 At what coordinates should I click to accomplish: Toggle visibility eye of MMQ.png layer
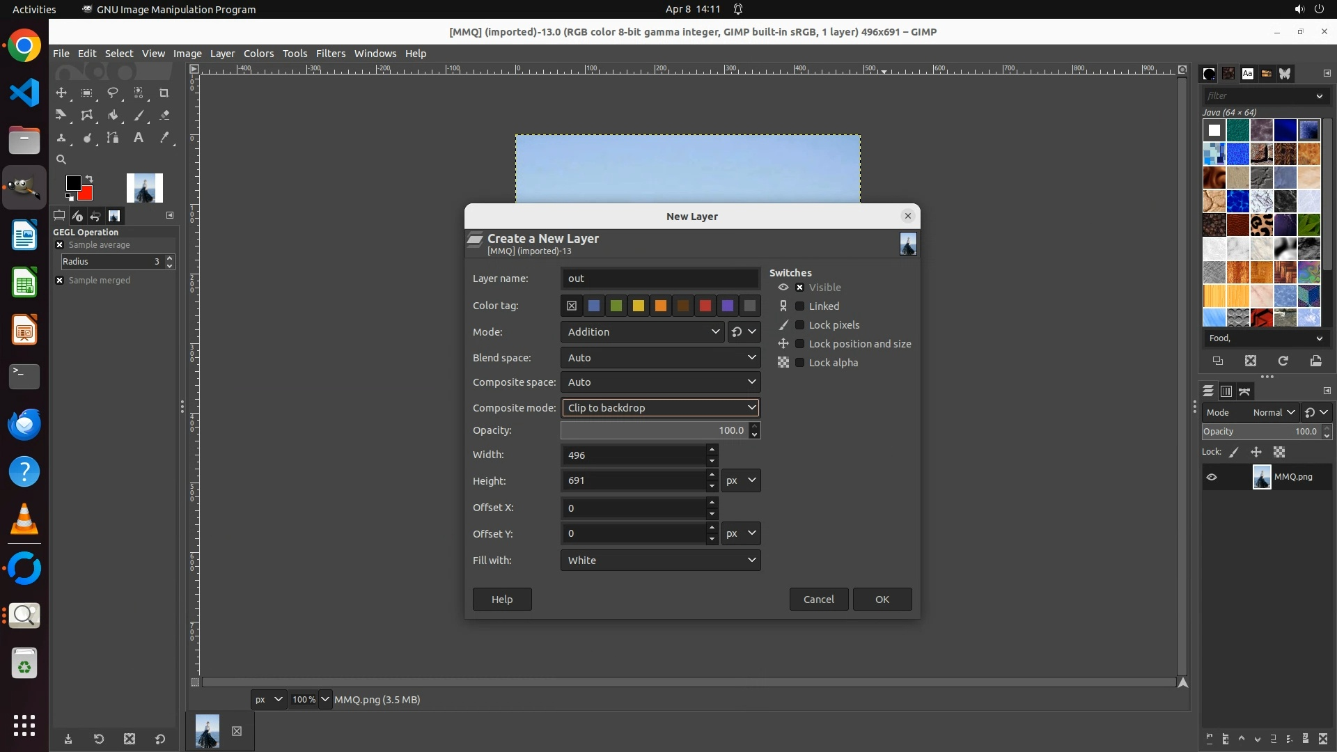1212,478
